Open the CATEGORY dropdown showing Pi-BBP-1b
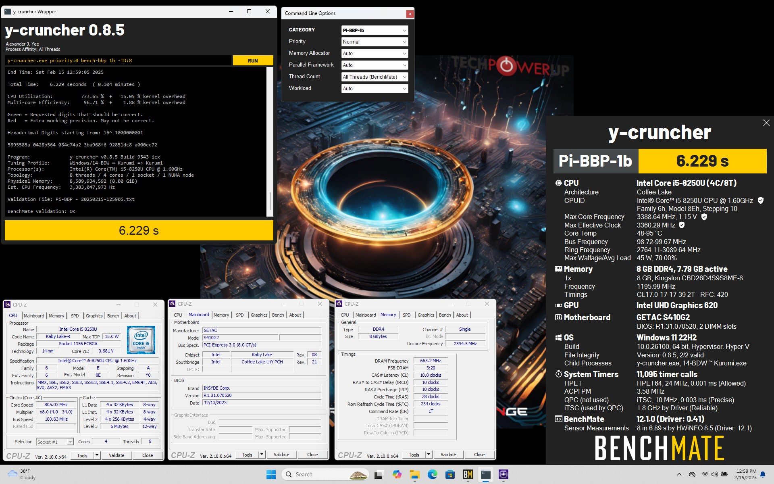This screenshot has width=774, height=484. pyautogui.click(x=375, y=30)
